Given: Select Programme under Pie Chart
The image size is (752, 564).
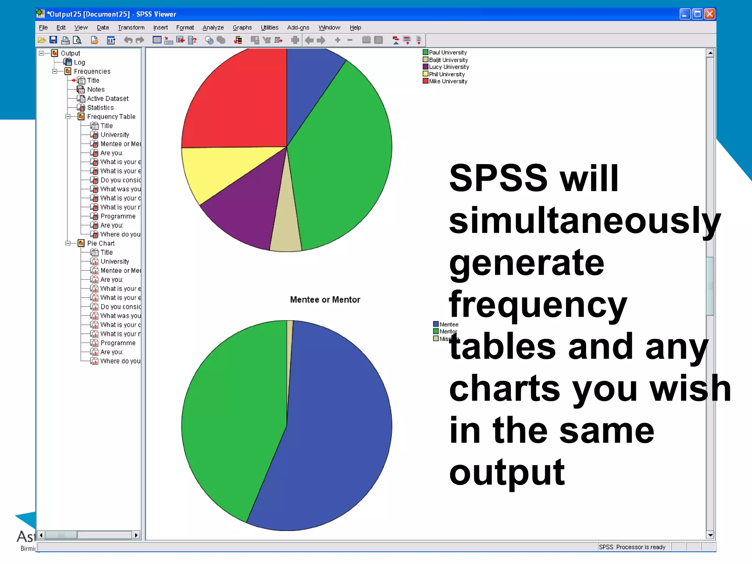Looking at the screenshot, I should click(x=118, y=343).
